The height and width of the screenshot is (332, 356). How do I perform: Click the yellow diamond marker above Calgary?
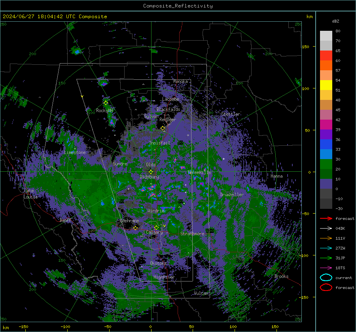click(x=156, y=227)
